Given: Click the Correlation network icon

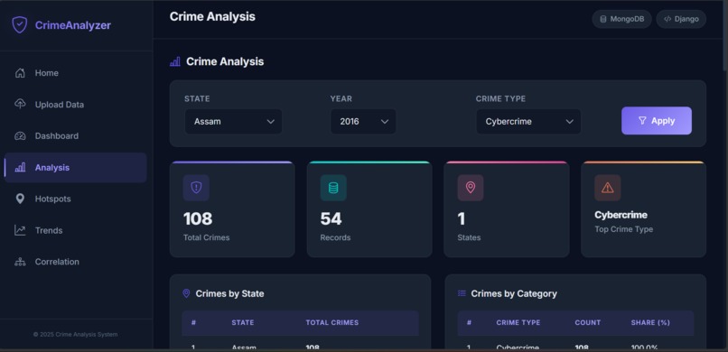Looking at the screenshot, I should click(x=20, y=262).
